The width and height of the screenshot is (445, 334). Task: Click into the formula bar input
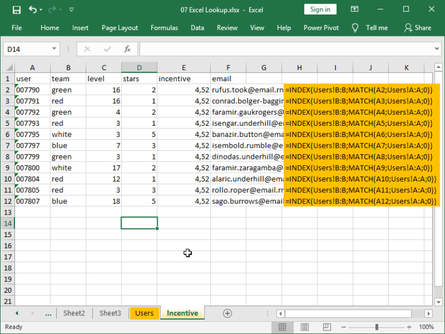pyautogui.click(x=287, y=49)
